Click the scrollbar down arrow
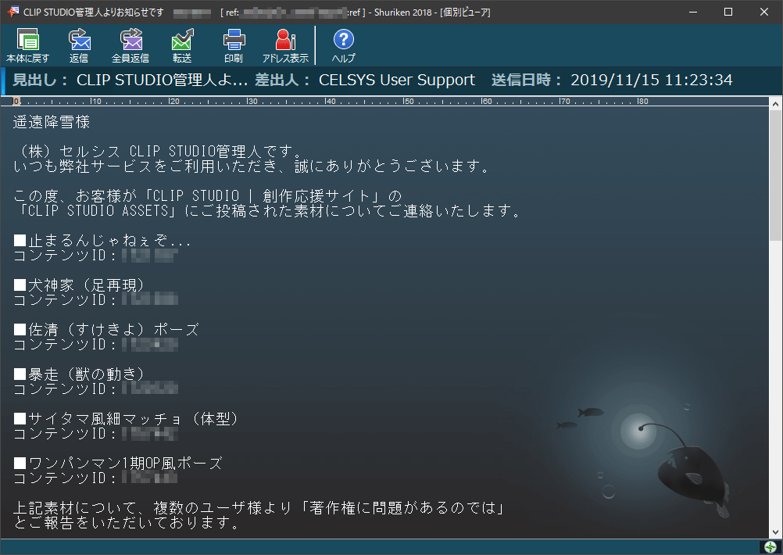783x555 pixels. tap(775, 532)
